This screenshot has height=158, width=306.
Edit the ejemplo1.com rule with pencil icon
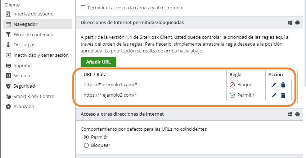pos(274,85)
